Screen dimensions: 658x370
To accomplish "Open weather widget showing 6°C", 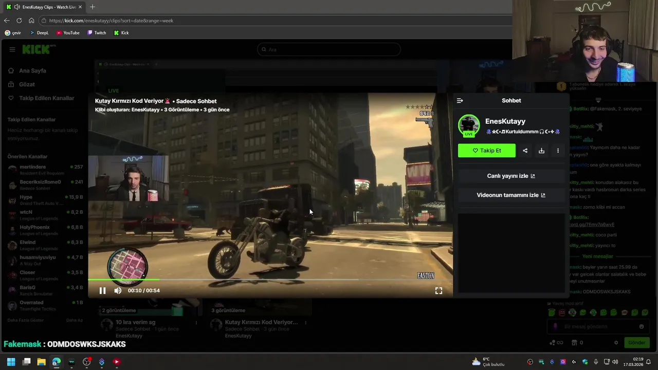I will (488, 362).
